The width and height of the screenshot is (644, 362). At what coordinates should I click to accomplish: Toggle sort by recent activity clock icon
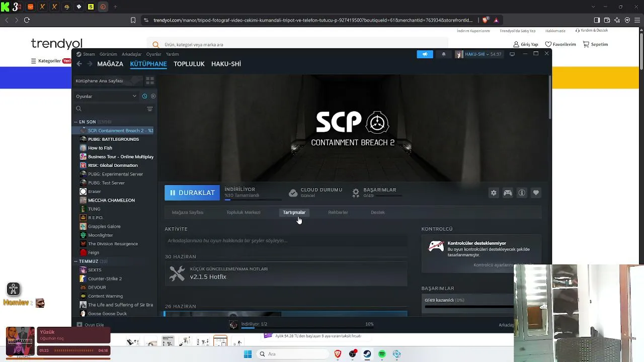[x=144, y=96]
